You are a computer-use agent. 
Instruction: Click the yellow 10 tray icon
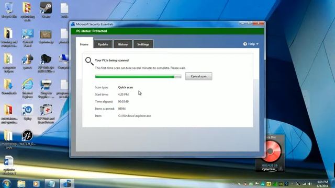click(269, 184)
